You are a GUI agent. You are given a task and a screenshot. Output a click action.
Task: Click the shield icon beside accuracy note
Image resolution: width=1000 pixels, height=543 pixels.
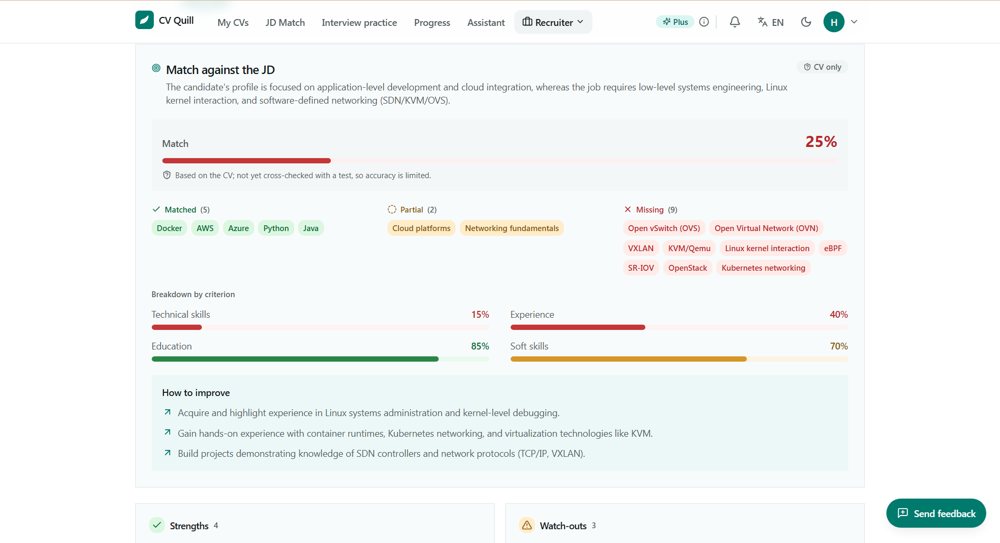point(167,175)
